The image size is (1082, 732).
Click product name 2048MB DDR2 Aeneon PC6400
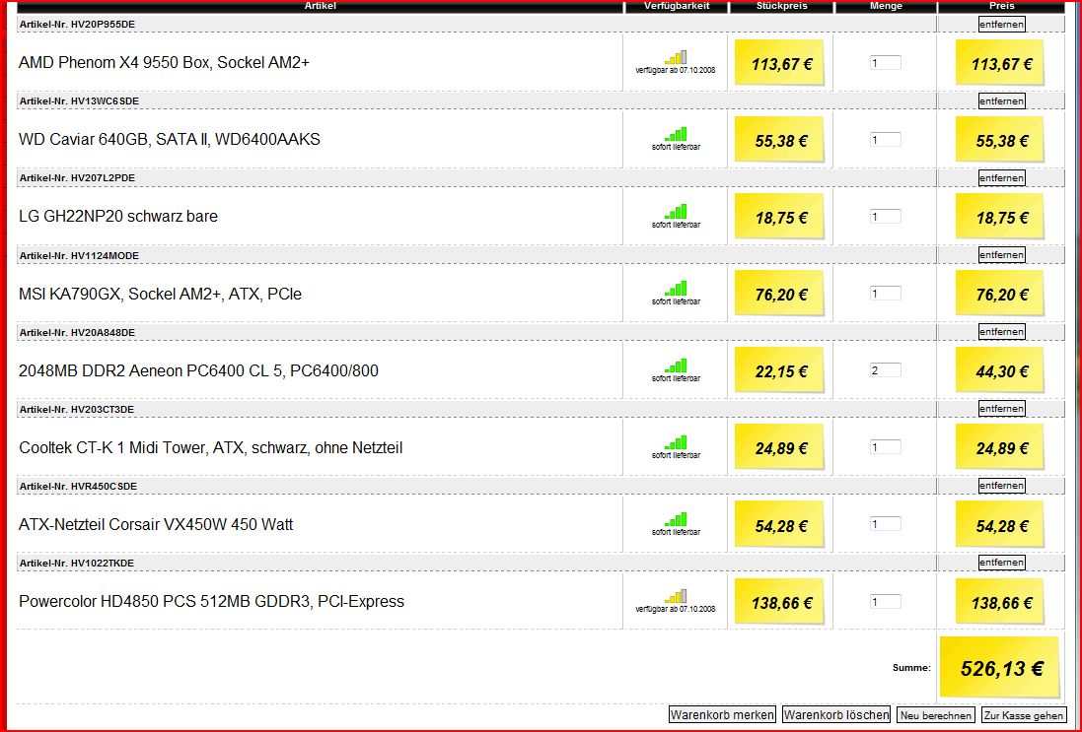pyautogui.click(x=198, y=370)
